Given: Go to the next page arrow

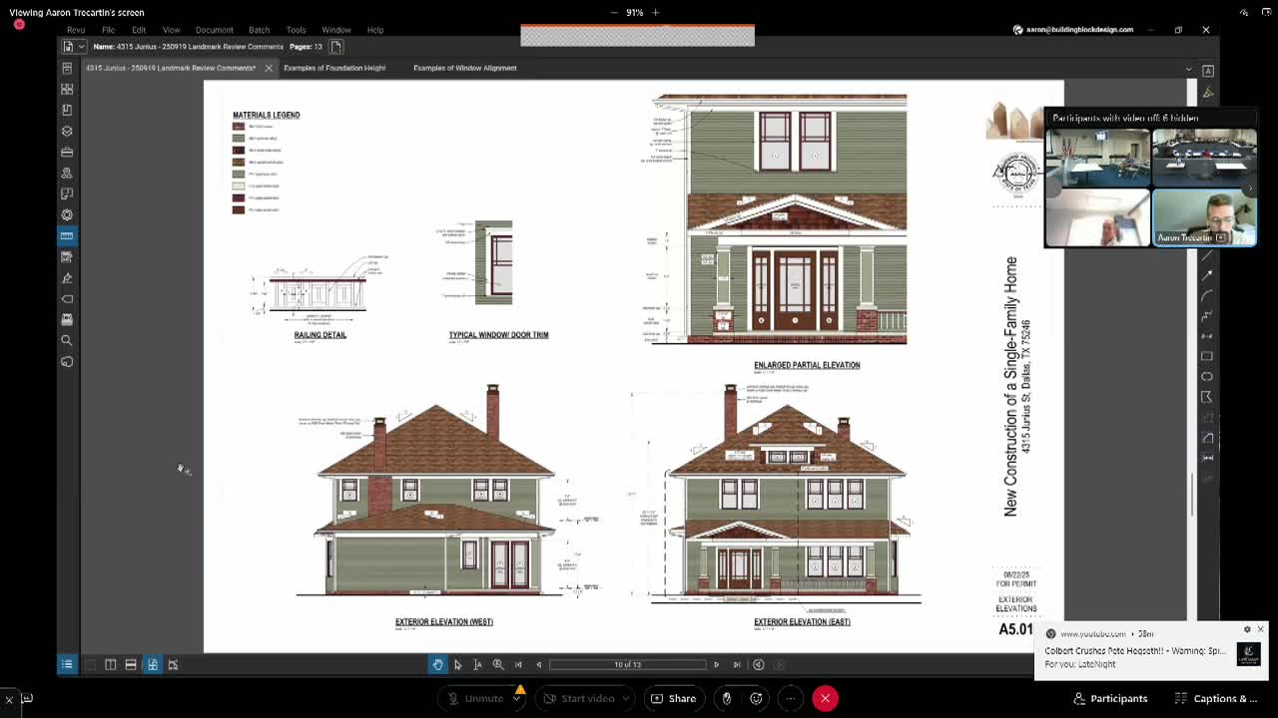Looking at the screenshot, I should [x=716, y=664].
